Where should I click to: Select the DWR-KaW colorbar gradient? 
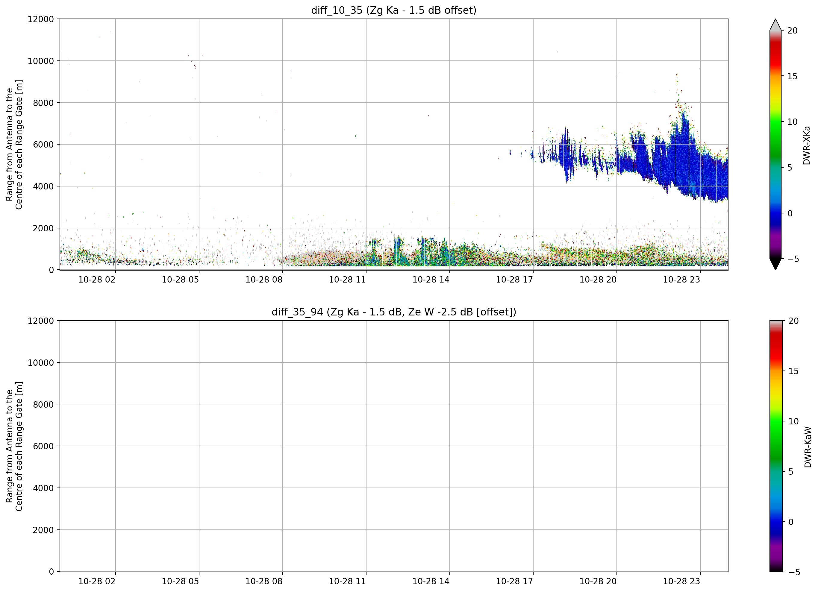(776, 446)
